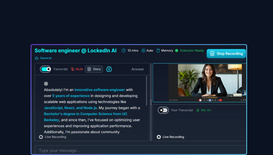Select right panel Live Recording radio
Viewport: 273px width, 155px height.
(x=159, y=137)
